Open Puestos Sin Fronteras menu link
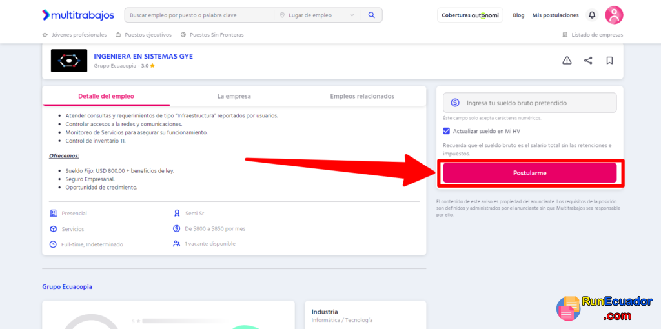The image size is (661, 329). click(217, 35)
